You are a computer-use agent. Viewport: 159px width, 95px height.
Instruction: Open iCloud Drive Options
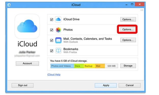(128, 19)
